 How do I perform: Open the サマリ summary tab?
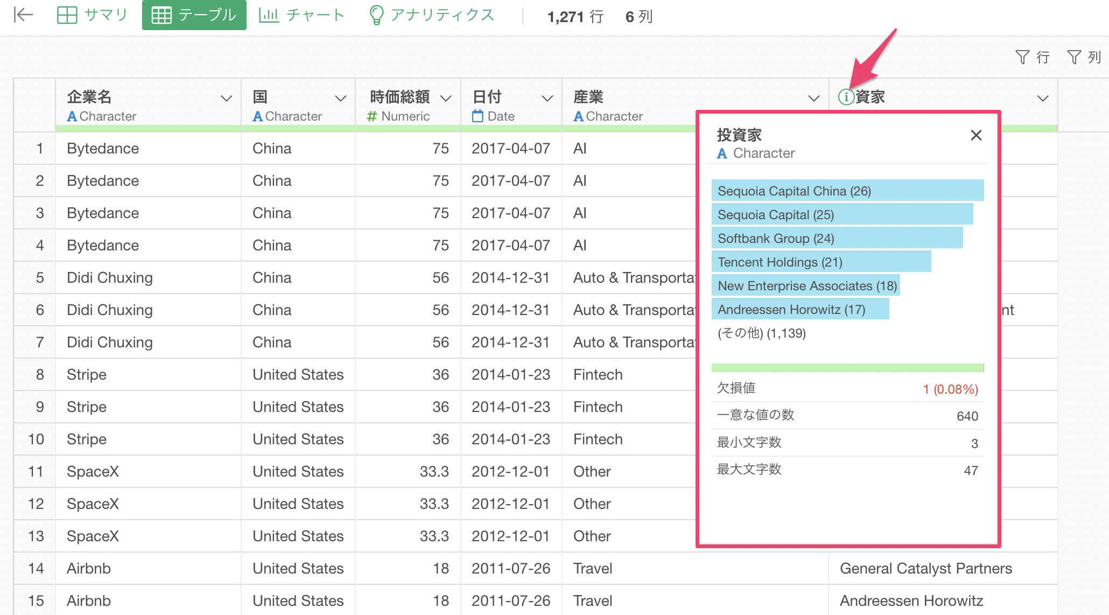tap(92, 15)
